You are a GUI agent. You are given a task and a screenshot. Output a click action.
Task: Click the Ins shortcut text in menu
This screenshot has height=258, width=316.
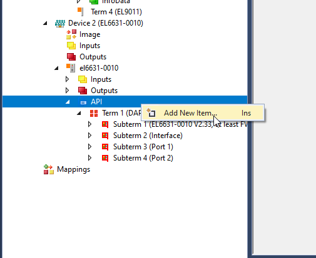(x=246, y=113)
